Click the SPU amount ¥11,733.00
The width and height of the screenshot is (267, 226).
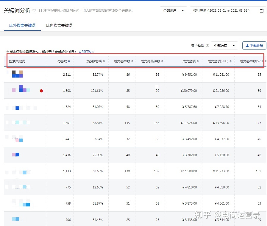pyautogui.click(x=221, y=171)
